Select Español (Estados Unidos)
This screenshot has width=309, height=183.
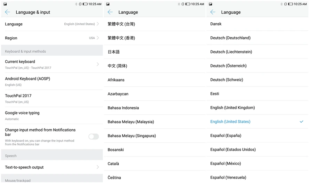(x=257, y=150)
